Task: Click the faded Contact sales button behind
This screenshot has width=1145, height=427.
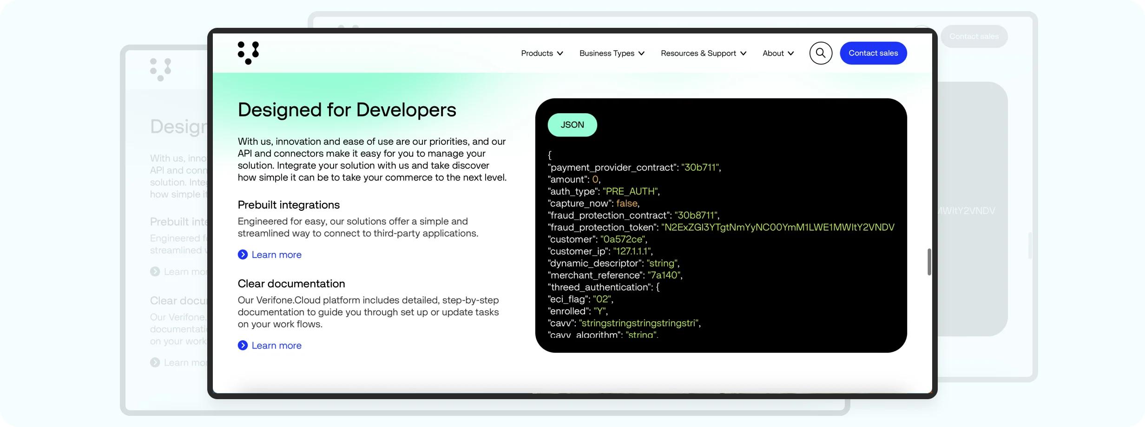Action: click(x=974, y=36)
